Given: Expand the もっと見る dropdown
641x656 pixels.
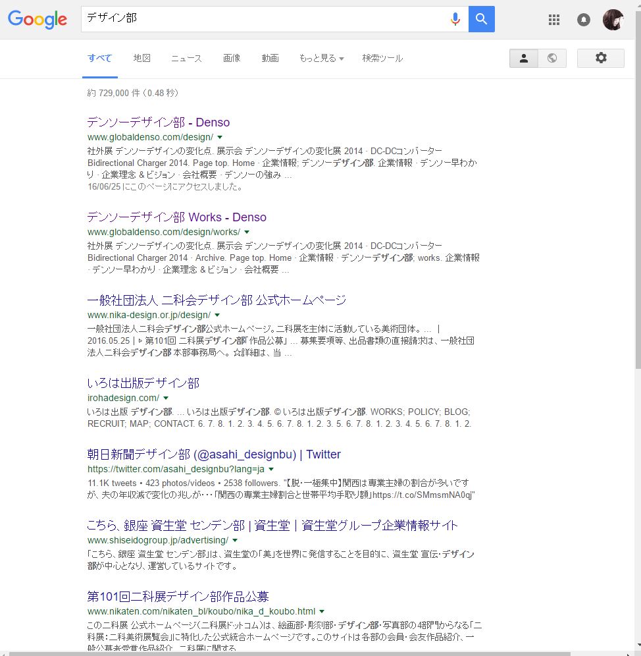Looking at the screenshot, I should (x=321, y=58).
